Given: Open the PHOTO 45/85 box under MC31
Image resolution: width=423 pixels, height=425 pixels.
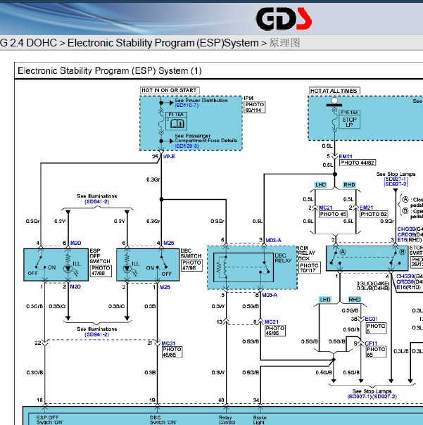Looking at the screenshot, I should coord(172,352).
